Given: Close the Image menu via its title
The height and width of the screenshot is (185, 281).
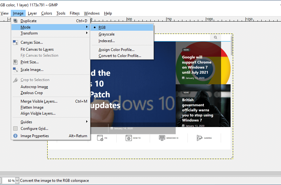Looking at the screenshot, I should tap(18, 13).
